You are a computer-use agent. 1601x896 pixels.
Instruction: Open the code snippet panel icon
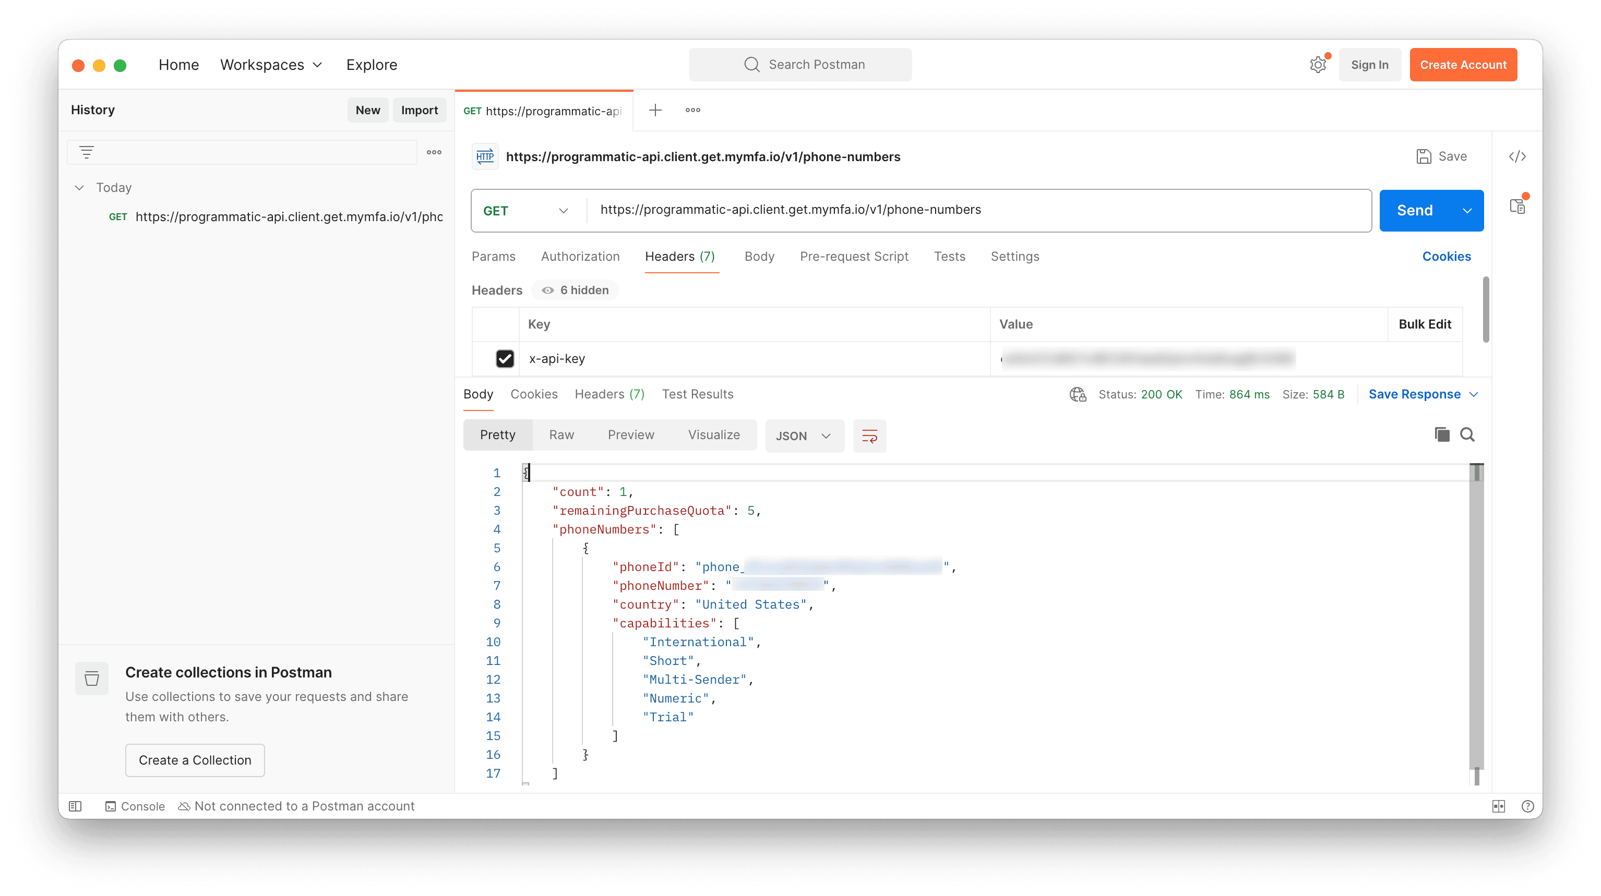1517,156
